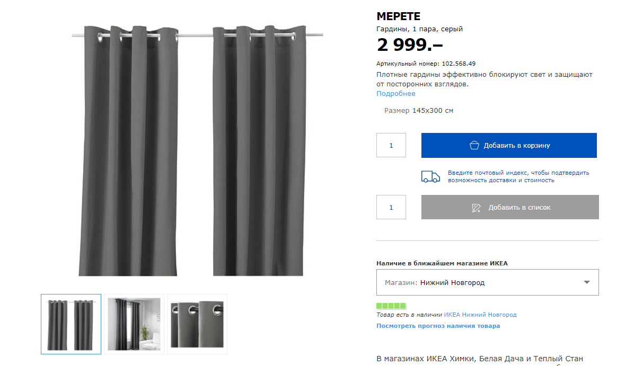Select the first thumbnail of both curtains

pyautogui.click(x=71, y=324)
